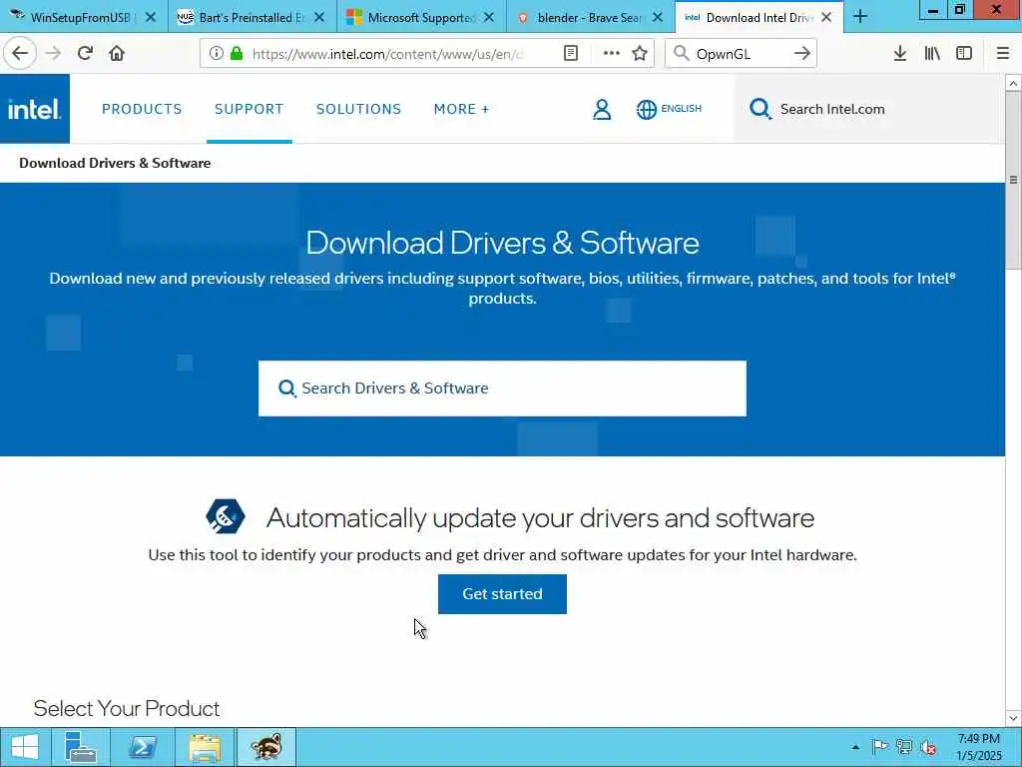1022x767 pixels.
Task: Close the Microsoft Supported tab
Action: click(489, 18)
